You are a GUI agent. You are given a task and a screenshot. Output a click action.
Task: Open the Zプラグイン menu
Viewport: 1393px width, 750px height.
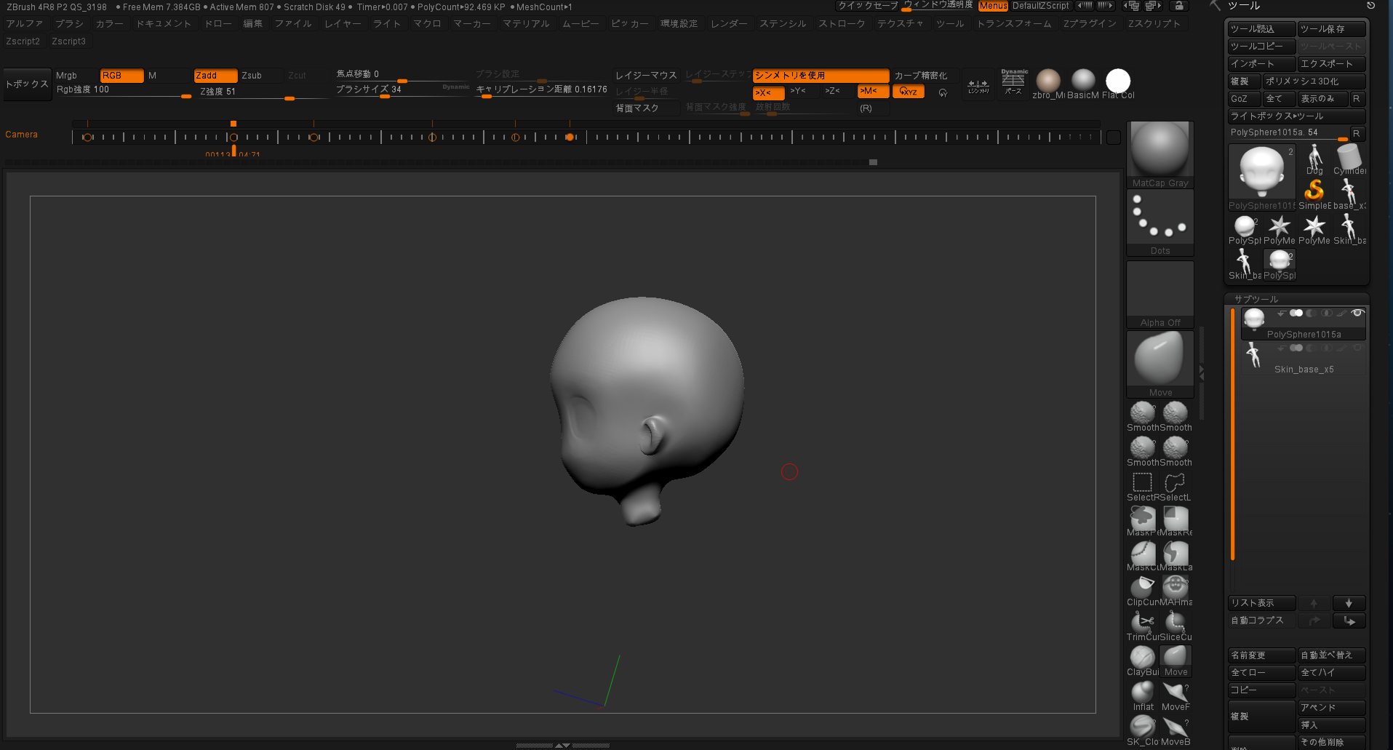pos(1089,24)
